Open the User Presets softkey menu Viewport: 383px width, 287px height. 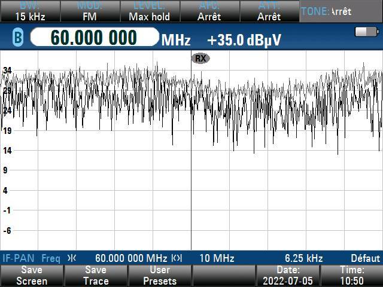click(160, 276)
